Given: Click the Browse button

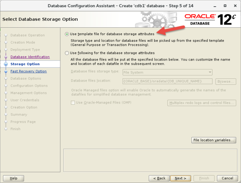Looking at the screenshot, I should 226,82.
